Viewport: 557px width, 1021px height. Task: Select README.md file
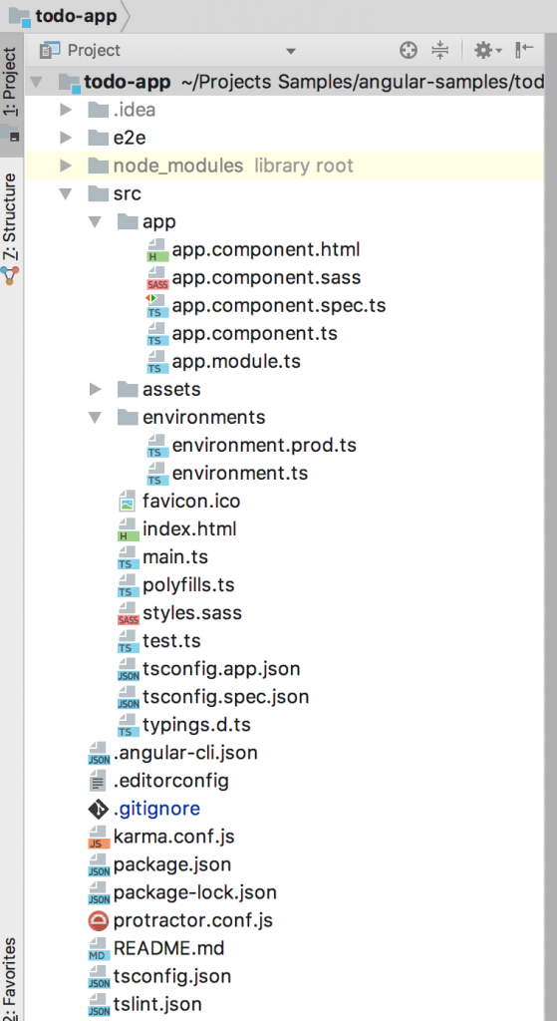point(168,948)
